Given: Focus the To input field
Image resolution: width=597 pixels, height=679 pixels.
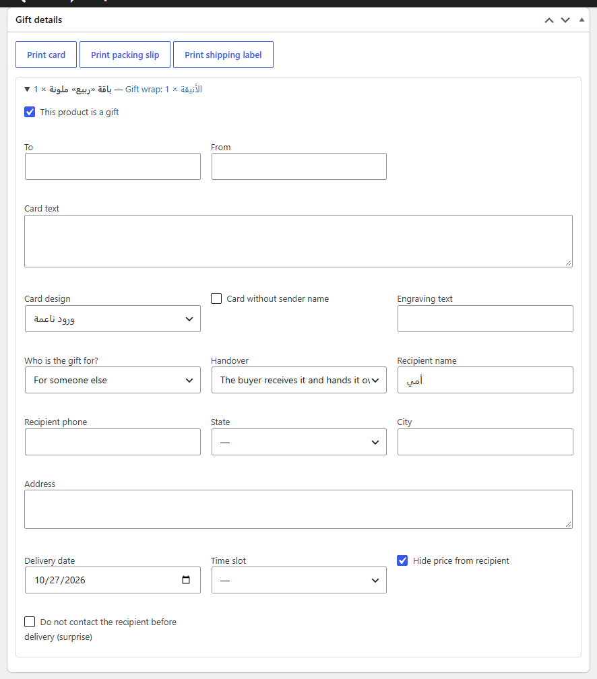Looking at the screenshot, I should [x=113, y=166].
